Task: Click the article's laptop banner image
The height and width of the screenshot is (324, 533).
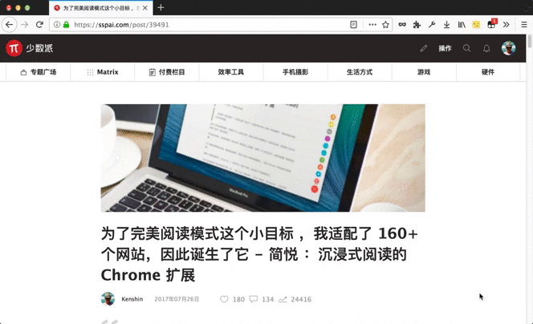Action: click(x=262, y=158)
